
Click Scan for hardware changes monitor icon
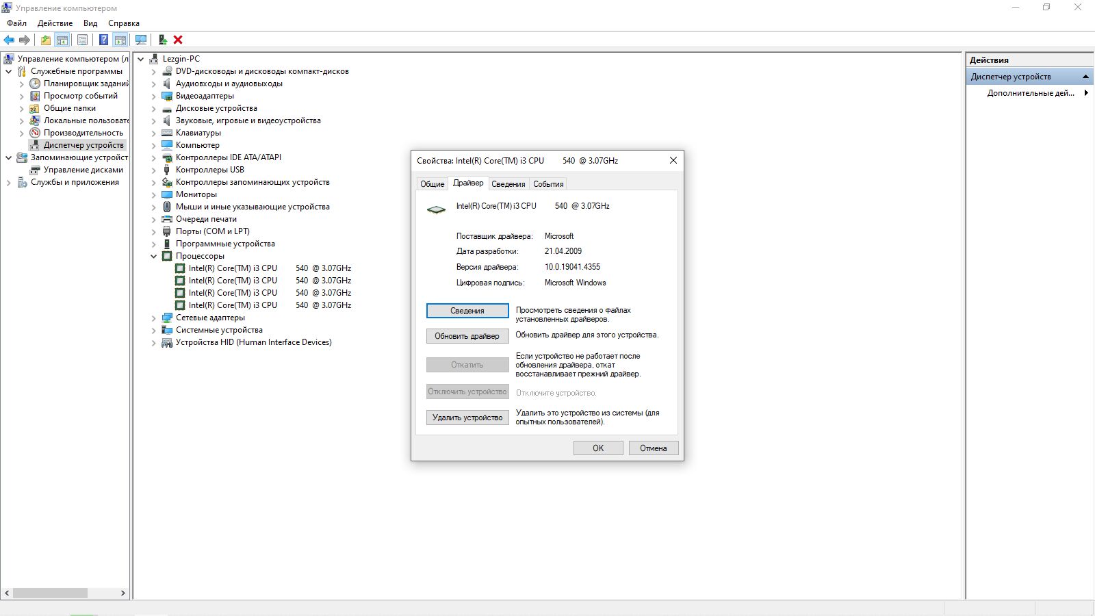pos(141,40)
